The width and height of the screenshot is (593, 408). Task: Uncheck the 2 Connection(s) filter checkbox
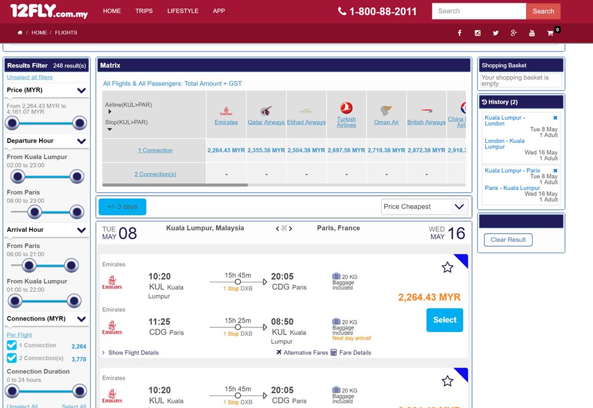[x=12, y=358]
